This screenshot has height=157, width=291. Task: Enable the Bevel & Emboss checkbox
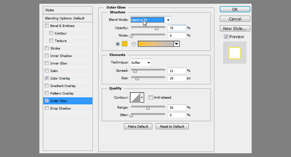coord(47,26)
